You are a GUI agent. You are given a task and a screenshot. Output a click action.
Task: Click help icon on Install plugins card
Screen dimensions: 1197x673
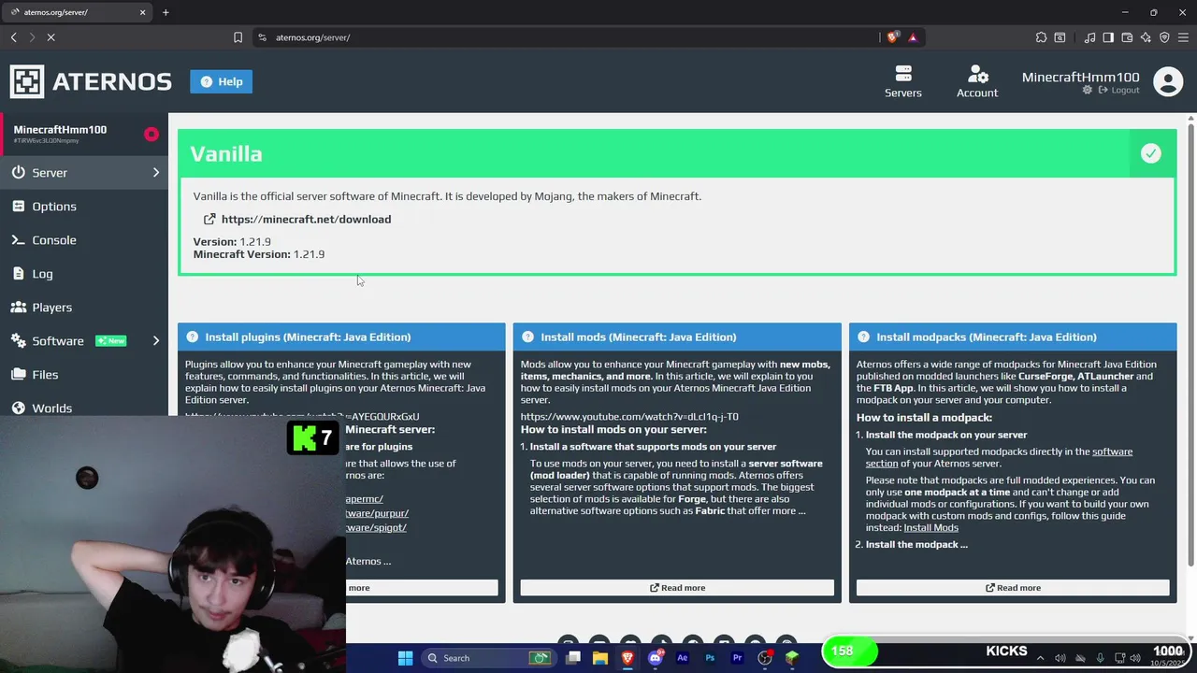point(192,336)
